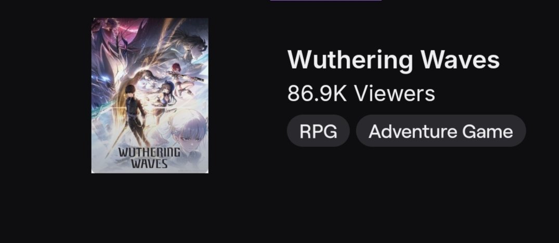Click the word Viewers beside 86.9K

tap(395, 93)
